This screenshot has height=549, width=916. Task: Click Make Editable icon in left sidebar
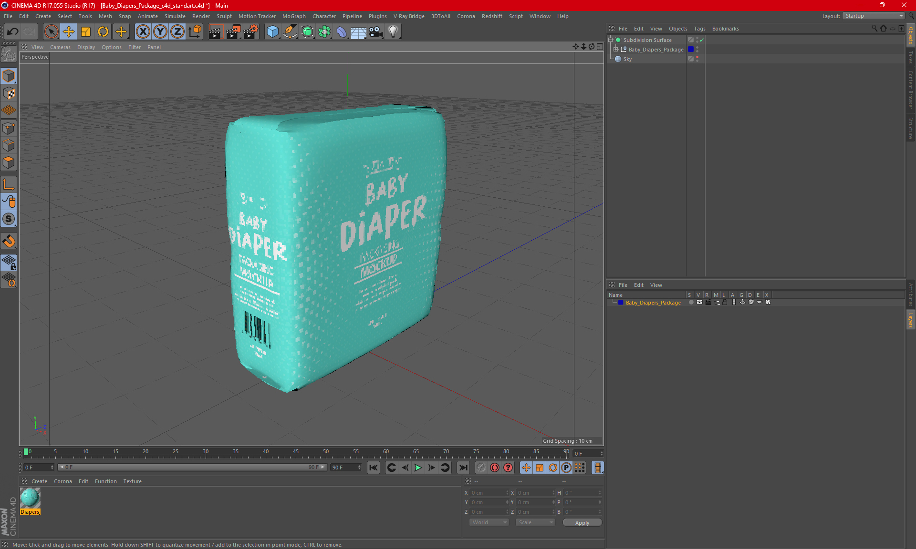pos(9,54)
